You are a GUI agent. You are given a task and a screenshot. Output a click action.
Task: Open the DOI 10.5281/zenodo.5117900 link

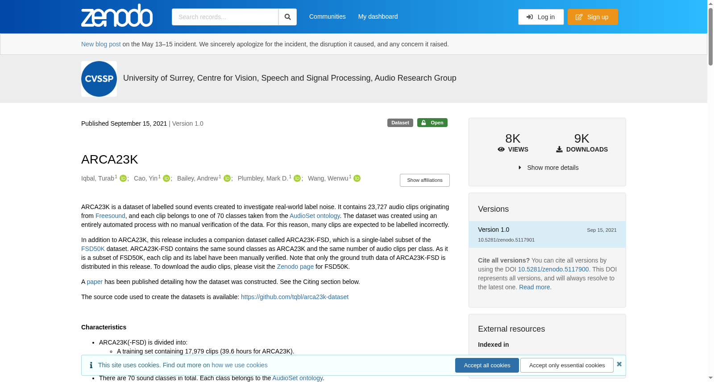point(553,269)
